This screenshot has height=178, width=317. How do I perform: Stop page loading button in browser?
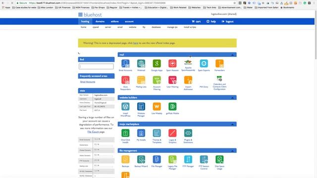point(12,3)
